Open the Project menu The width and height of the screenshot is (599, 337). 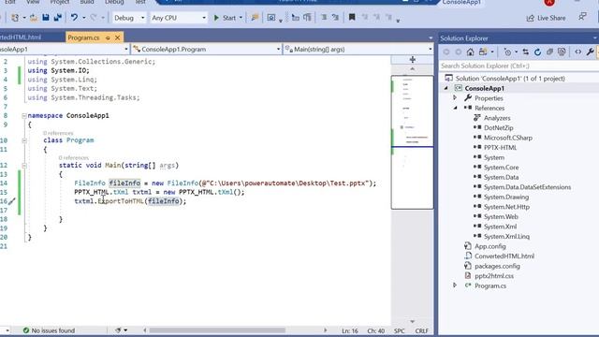tap(60, 2)
